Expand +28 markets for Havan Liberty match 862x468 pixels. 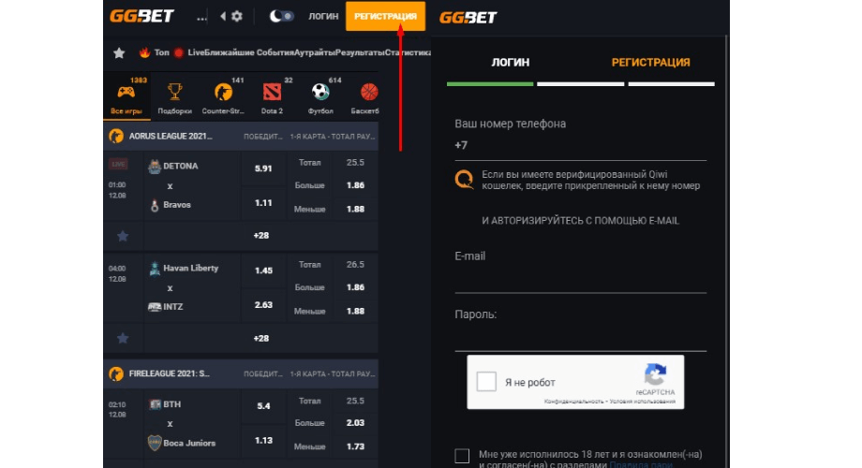tap(261, 339)
